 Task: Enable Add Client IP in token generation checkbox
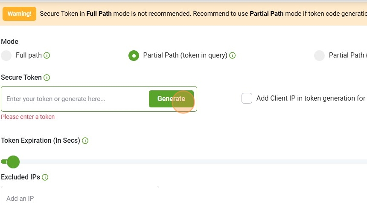(247, 98)
